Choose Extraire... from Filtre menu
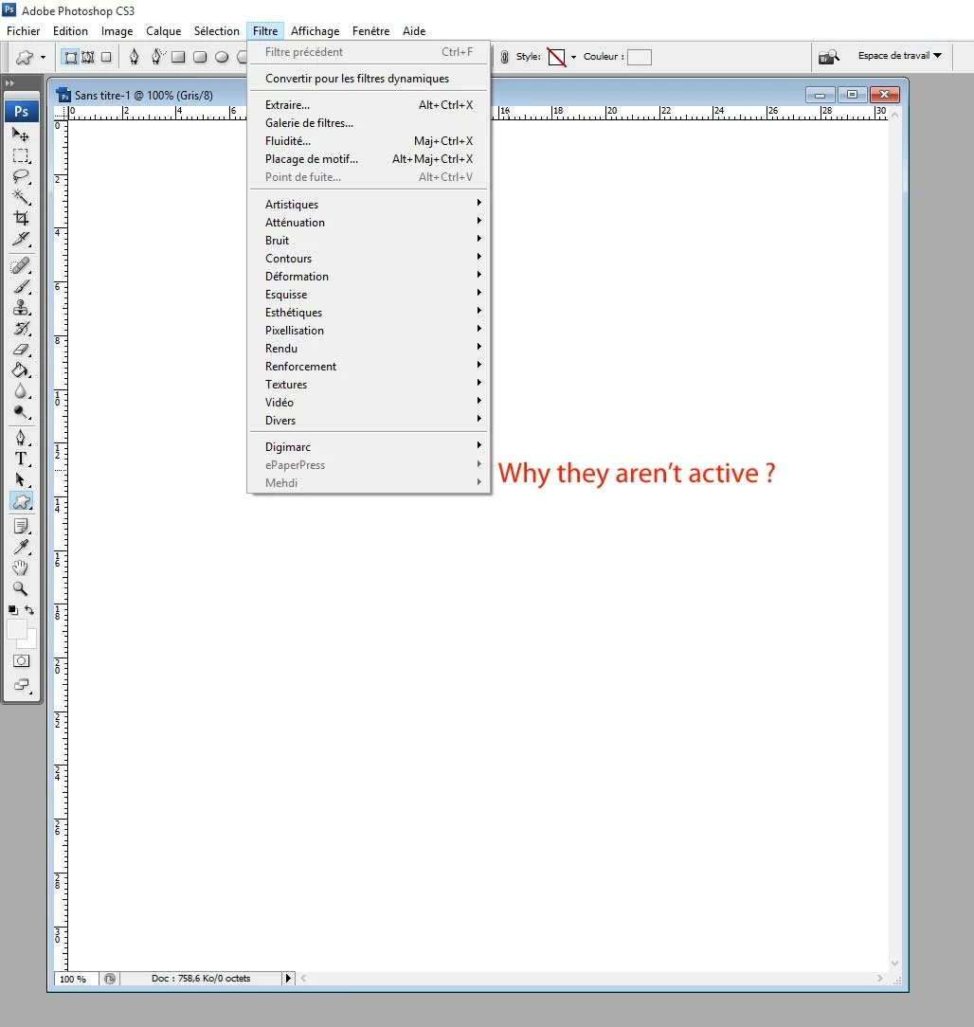 pos(370,105)
